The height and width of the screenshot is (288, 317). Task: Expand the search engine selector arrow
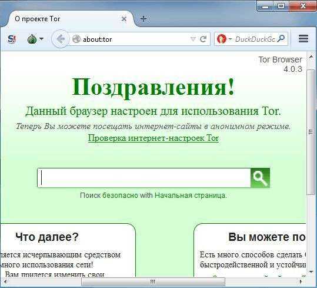coord(230,39)
